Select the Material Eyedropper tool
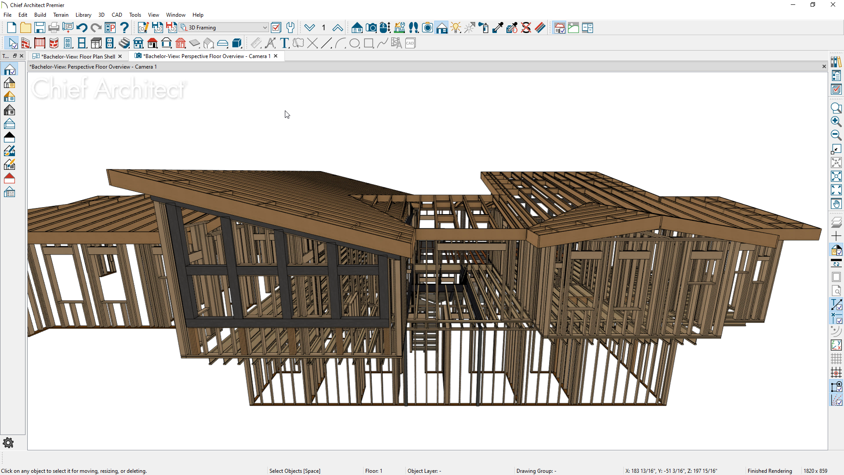The height and width of the screenshot is (475, 844). [498, 28]
